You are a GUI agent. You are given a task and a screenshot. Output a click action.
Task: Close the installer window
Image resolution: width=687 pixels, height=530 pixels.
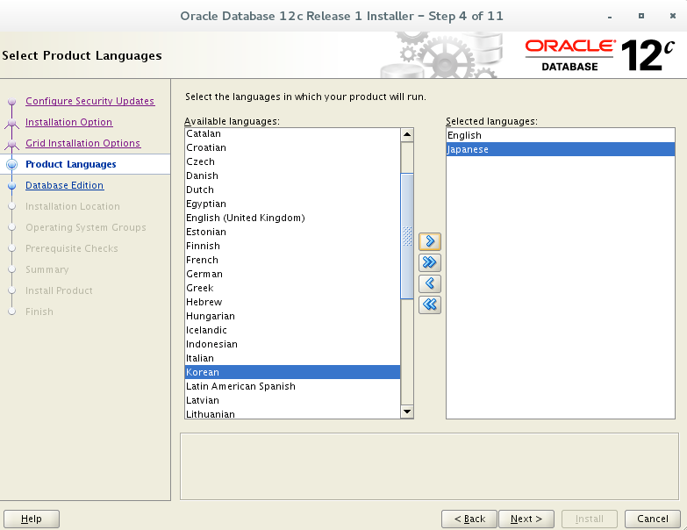(x=673, y=16)
